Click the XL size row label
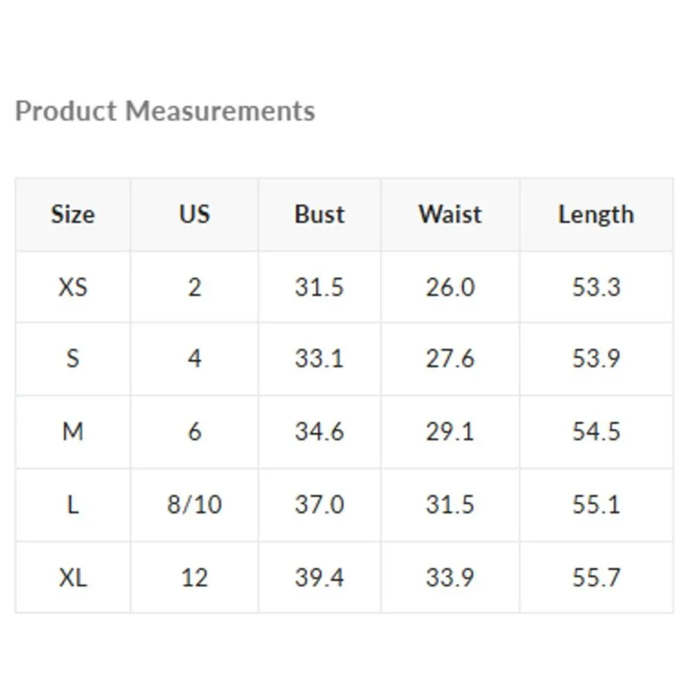 [72, 578]
